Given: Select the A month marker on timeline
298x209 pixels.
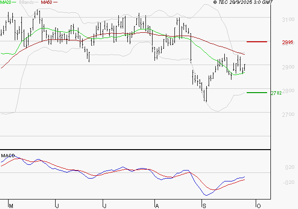Looking at the screenshot, I should [x=156, y=206].
